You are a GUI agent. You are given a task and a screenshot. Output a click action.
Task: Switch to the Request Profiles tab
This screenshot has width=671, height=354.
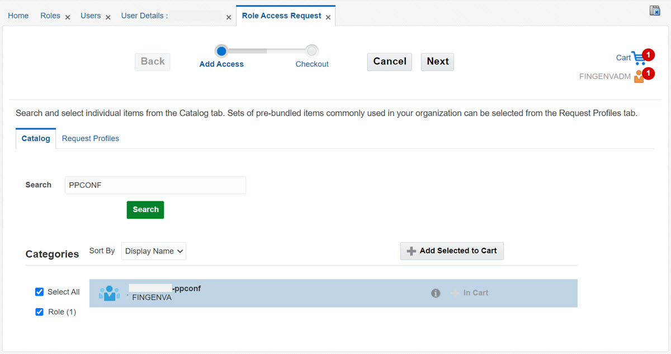tap(90, 138)
